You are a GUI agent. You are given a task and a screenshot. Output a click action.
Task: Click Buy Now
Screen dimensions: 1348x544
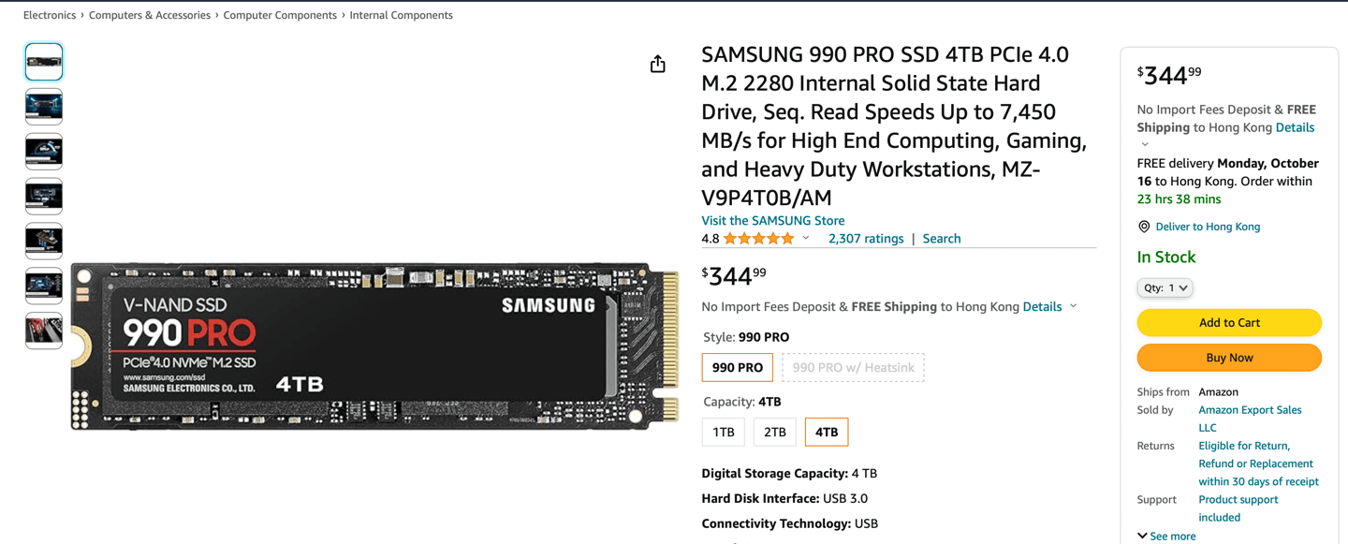point(1228,357)
